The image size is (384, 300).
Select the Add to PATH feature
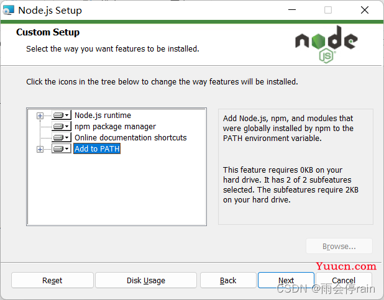[x=97, y=148]
